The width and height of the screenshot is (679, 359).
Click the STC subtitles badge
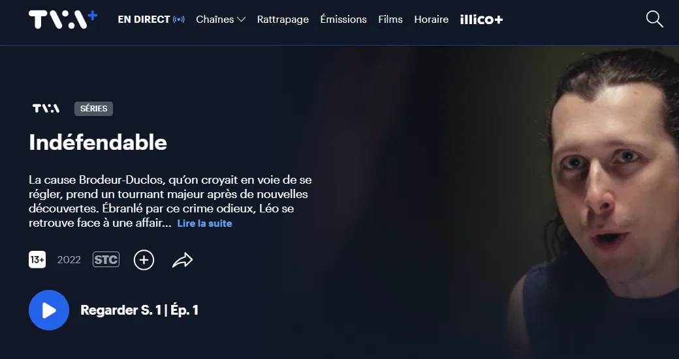pos(106,259)
